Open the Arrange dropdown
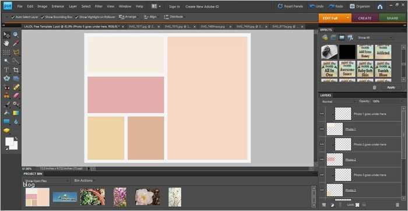The width and height of the screenshot is (408, 211). pyautogui.click(x=128, y=17)
